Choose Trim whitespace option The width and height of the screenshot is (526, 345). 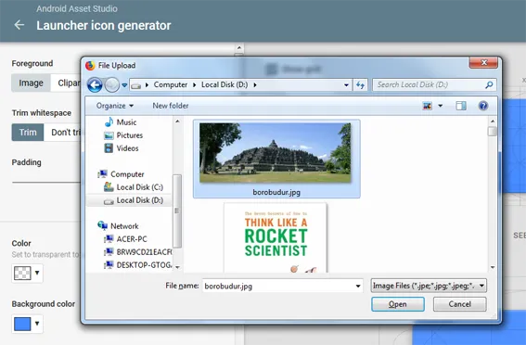coord(28,132)
